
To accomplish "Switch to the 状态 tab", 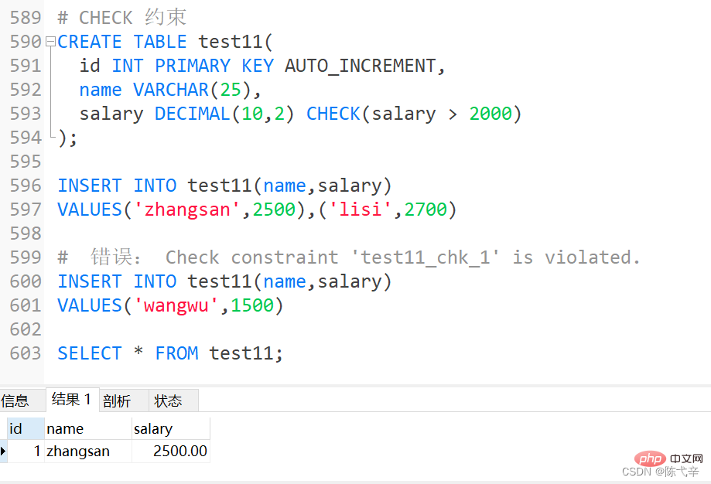I will 168,400.
